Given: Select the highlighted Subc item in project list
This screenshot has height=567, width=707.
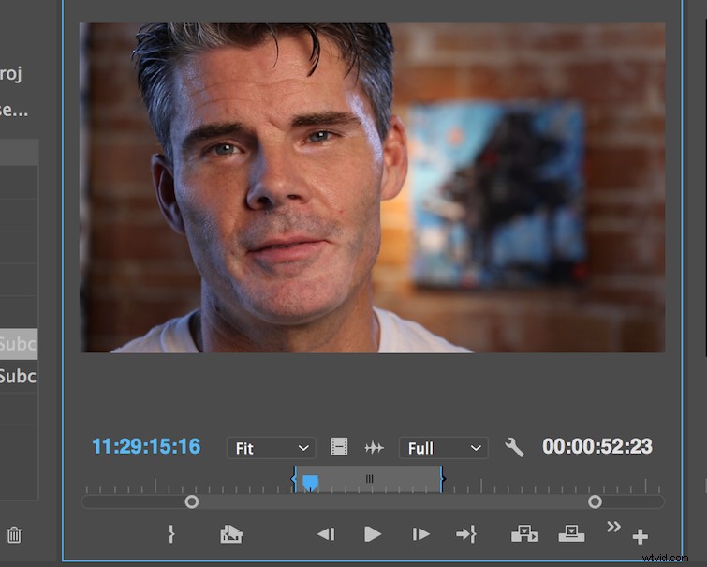Looking at the screenshot, I should tap(19, 344).
